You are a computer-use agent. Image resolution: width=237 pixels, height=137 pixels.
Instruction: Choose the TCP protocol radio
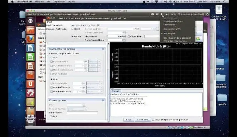[x=51, y=57]
